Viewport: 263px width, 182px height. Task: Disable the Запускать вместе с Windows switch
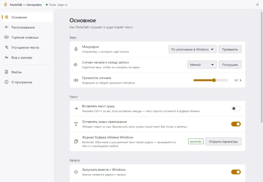(236, 172)
